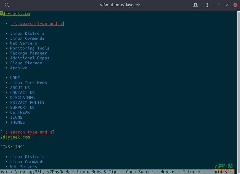
Task: Restore the terminal window size
Action: pos(227,5)
